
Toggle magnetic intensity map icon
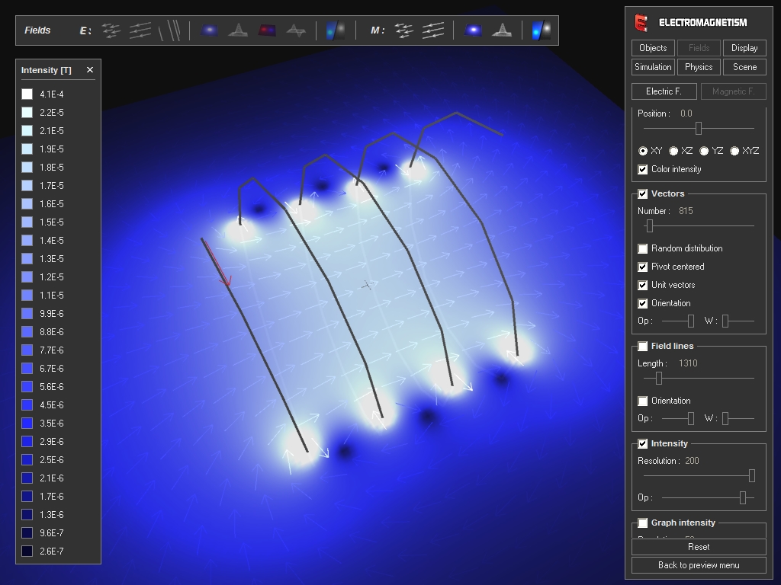pyautogui.click(x=473, y=30)
